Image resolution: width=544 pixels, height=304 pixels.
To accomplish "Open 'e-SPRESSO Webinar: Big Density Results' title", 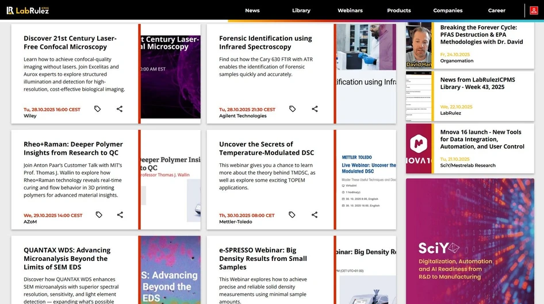I will coord(263,259).
